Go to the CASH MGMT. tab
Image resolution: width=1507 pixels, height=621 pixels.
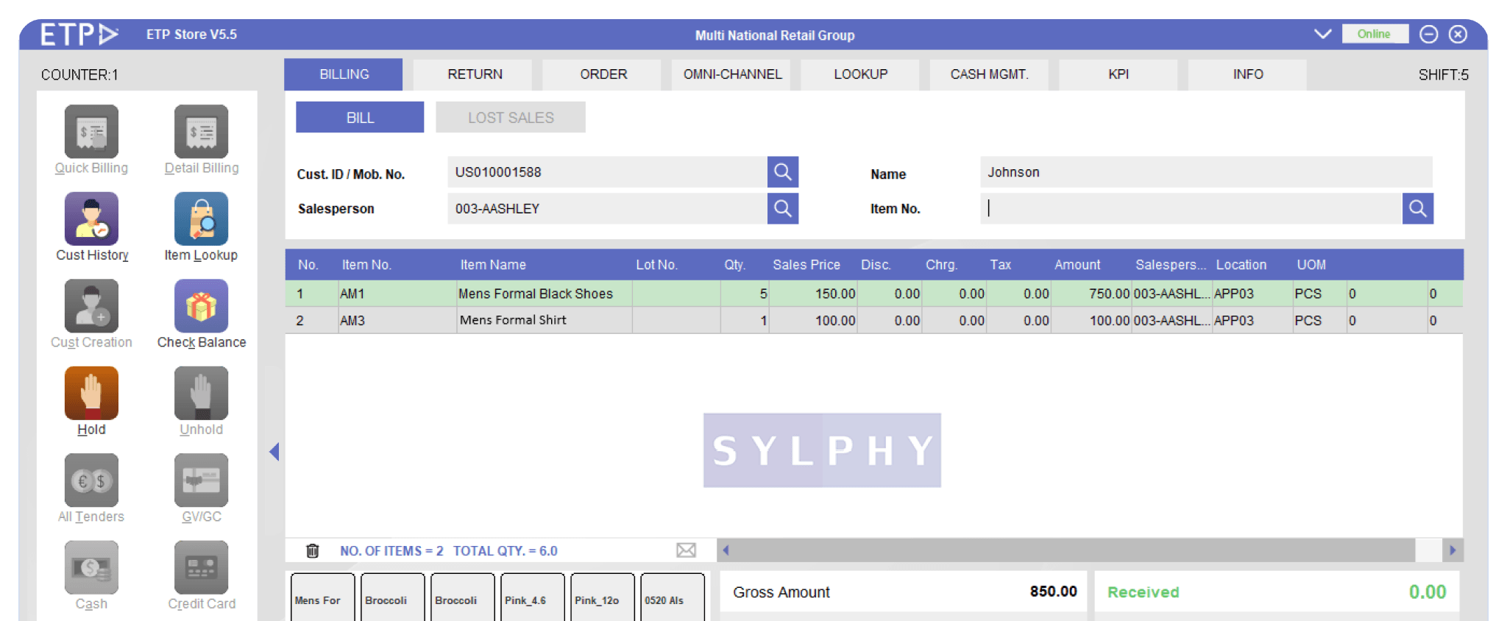pos(989,74)
